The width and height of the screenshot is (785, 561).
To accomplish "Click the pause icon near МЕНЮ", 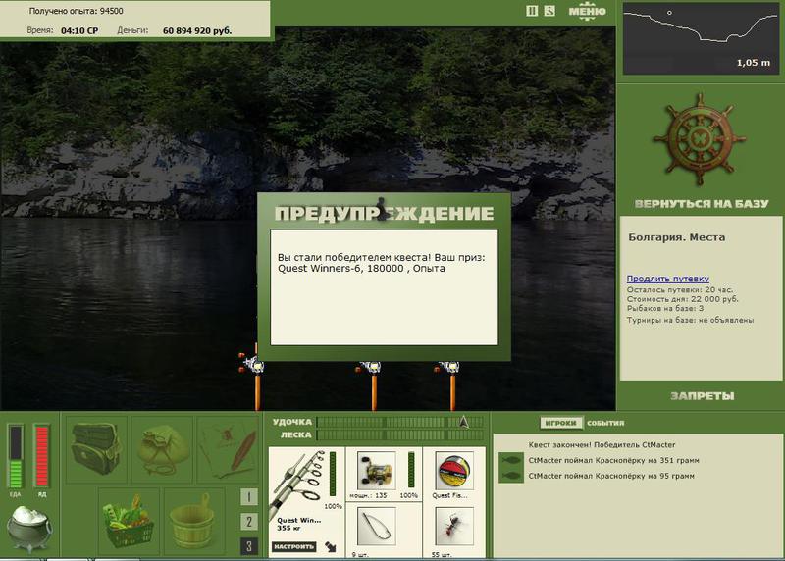I will coord(532,11).
